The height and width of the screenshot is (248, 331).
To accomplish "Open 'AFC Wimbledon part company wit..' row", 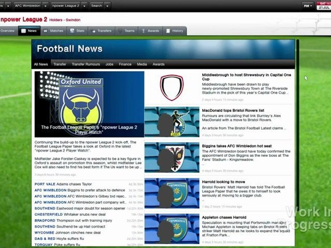I will click(89, 203).
